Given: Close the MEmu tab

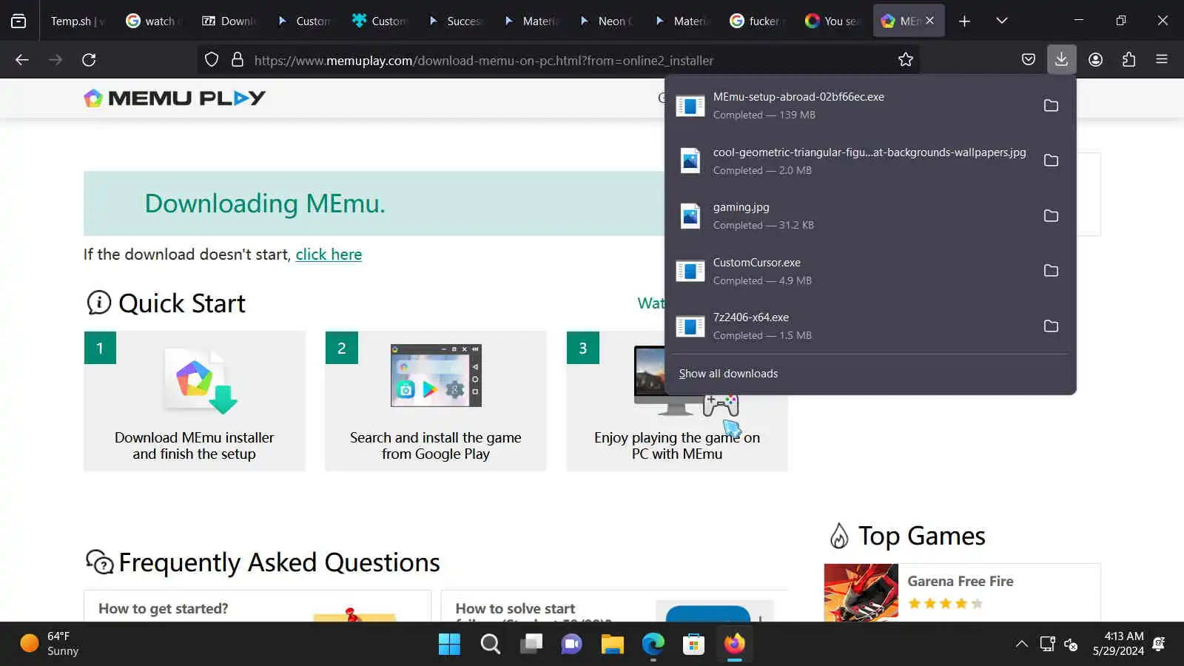Looking at the screenshot, I should (x=930, y=21).
